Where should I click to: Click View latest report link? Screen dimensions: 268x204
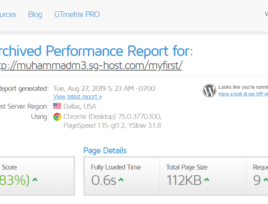click(78, 97)
